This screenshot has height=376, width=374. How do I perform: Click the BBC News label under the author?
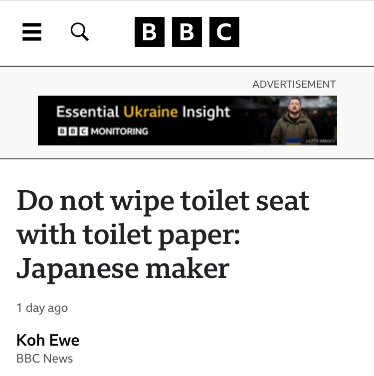pos(45,359)
